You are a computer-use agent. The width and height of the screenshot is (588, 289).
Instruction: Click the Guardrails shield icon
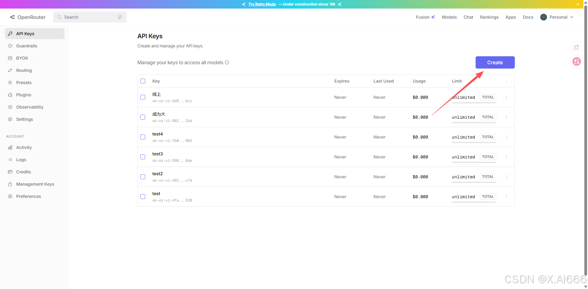tap(10, 46)
